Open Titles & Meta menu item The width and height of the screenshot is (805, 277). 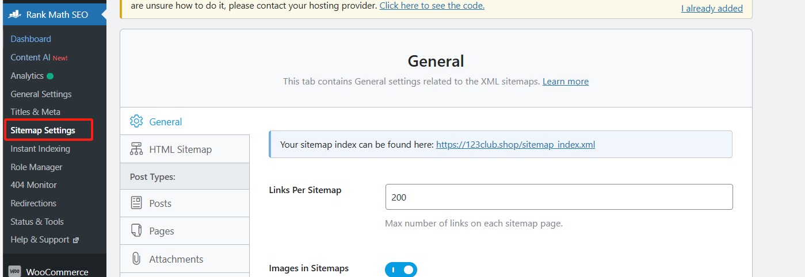[x=35, y=112]
